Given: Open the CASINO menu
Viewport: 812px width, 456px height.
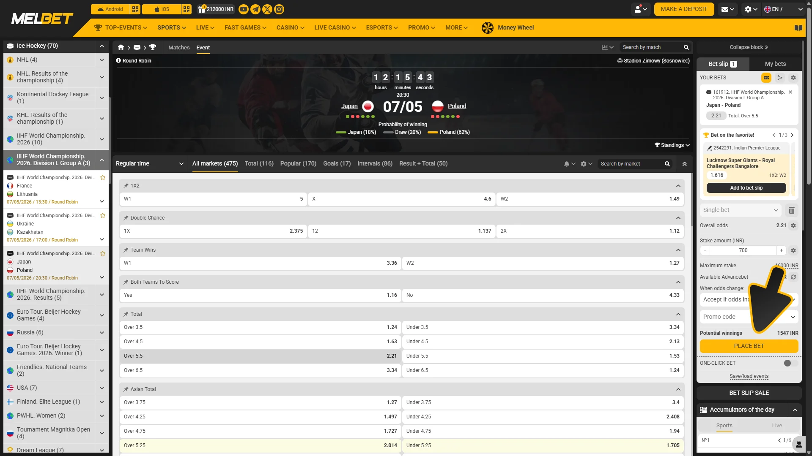Looking at the screenshot, I should coord(290,28).
